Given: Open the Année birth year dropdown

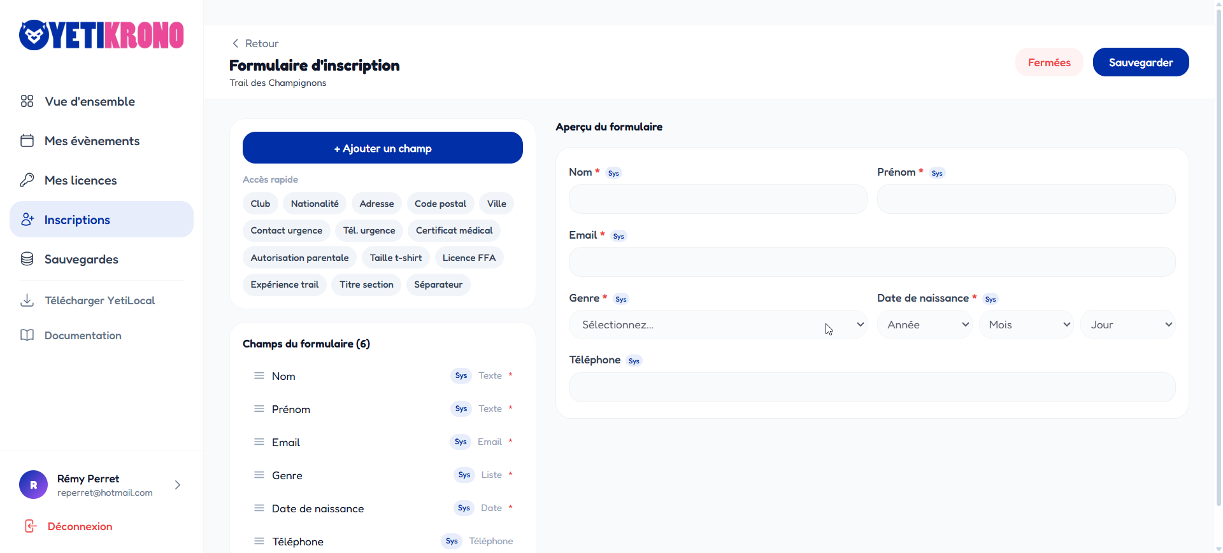Looking at the screenshot, I should click(924, 325).
